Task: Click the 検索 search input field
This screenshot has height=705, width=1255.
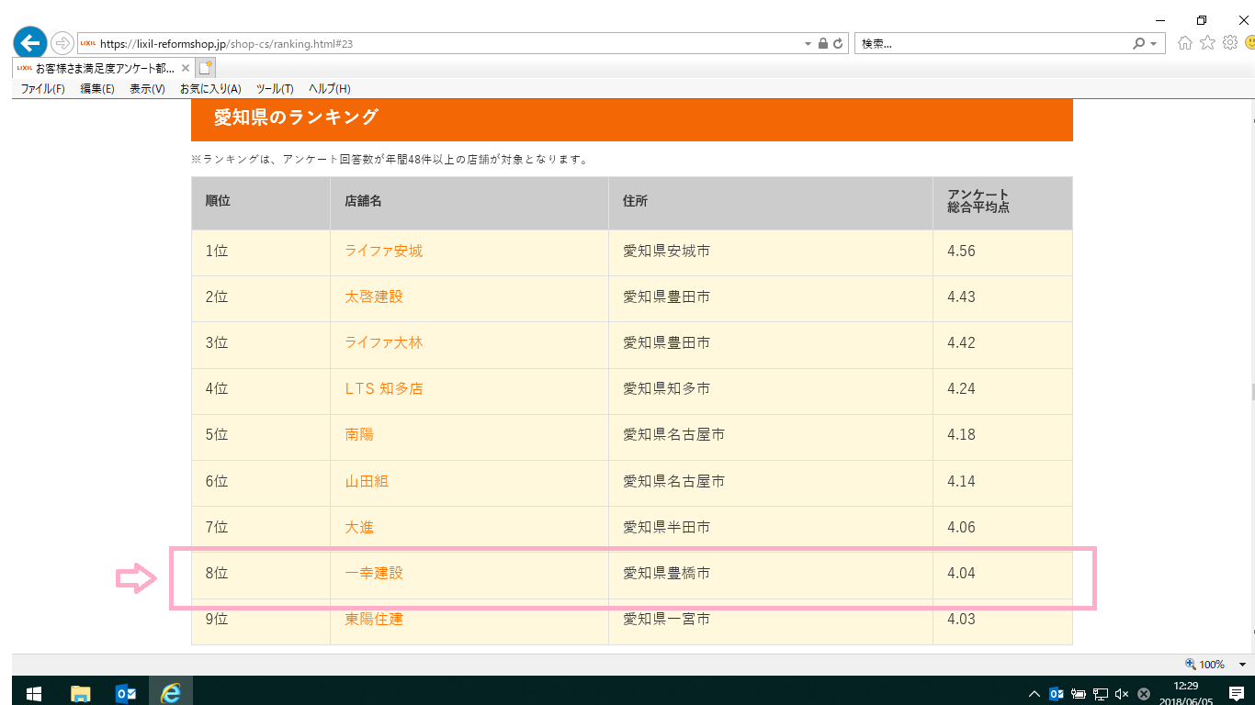Action: tap(992, 43)
